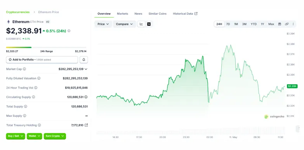Click the 24h Range progress bar

point(46,47)
